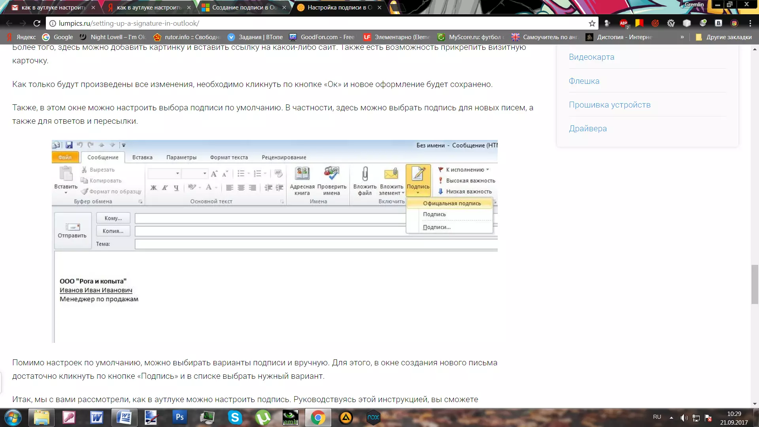This screenshot has width=759, height=427.
Task: Launch Skype from the taskbar
Action: tap(235, 417)
